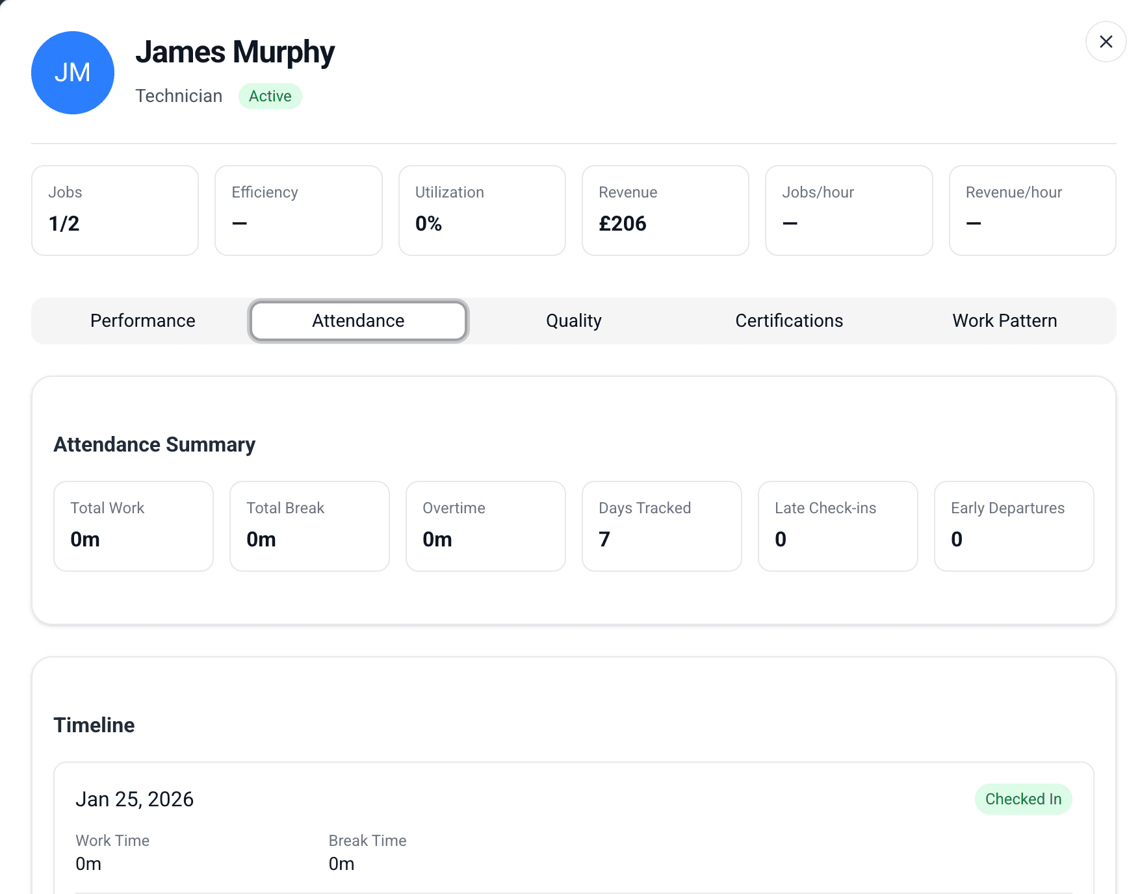The width and height of the screenshot is (1140, 894).
Task: Open the James Murphy avatar icon
Action: click(72, 72)
